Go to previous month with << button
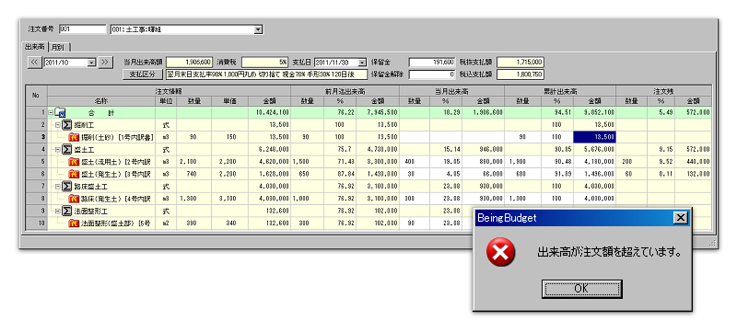The image size is (737, 332). pos(35,62)
